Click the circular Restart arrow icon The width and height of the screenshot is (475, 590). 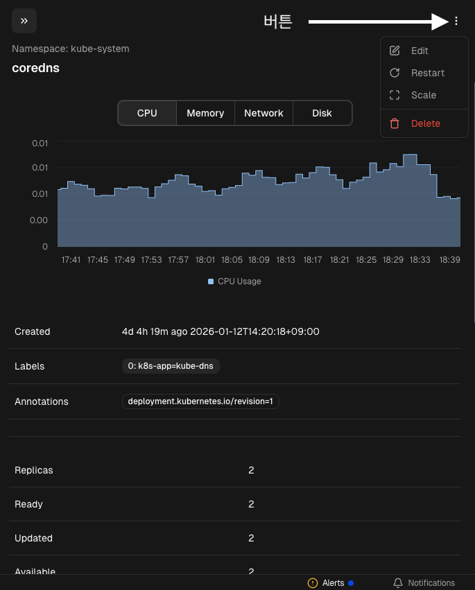395,73
